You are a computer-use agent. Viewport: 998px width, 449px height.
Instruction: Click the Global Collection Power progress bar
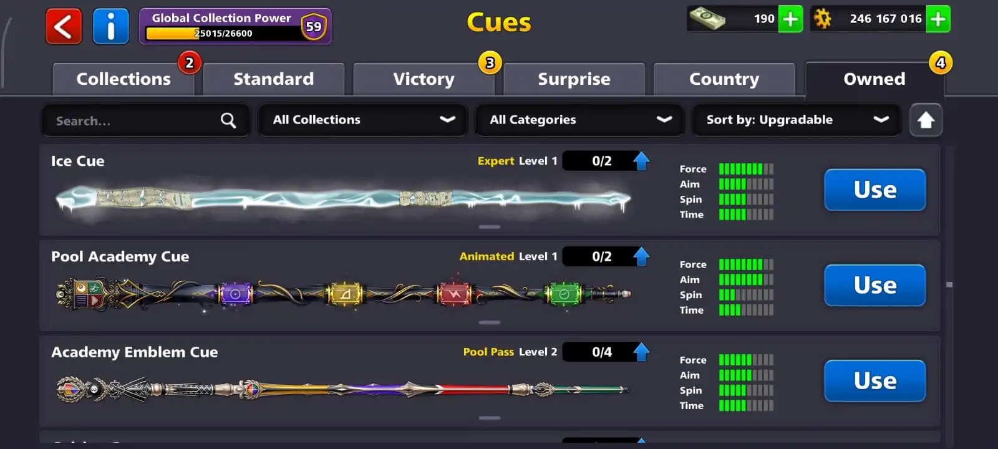point(223,34)
